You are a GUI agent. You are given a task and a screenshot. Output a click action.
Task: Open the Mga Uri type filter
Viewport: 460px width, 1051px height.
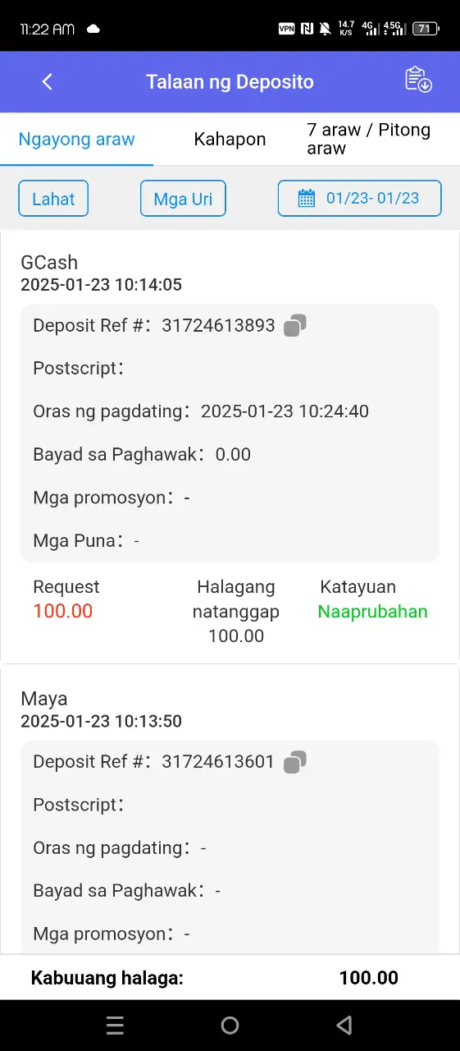183,199
